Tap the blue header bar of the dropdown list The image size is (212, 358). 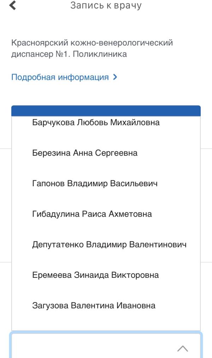[x=106, y=111]
